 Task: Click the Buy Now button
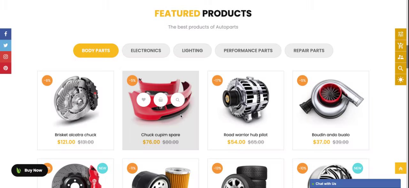coord(29,170)
